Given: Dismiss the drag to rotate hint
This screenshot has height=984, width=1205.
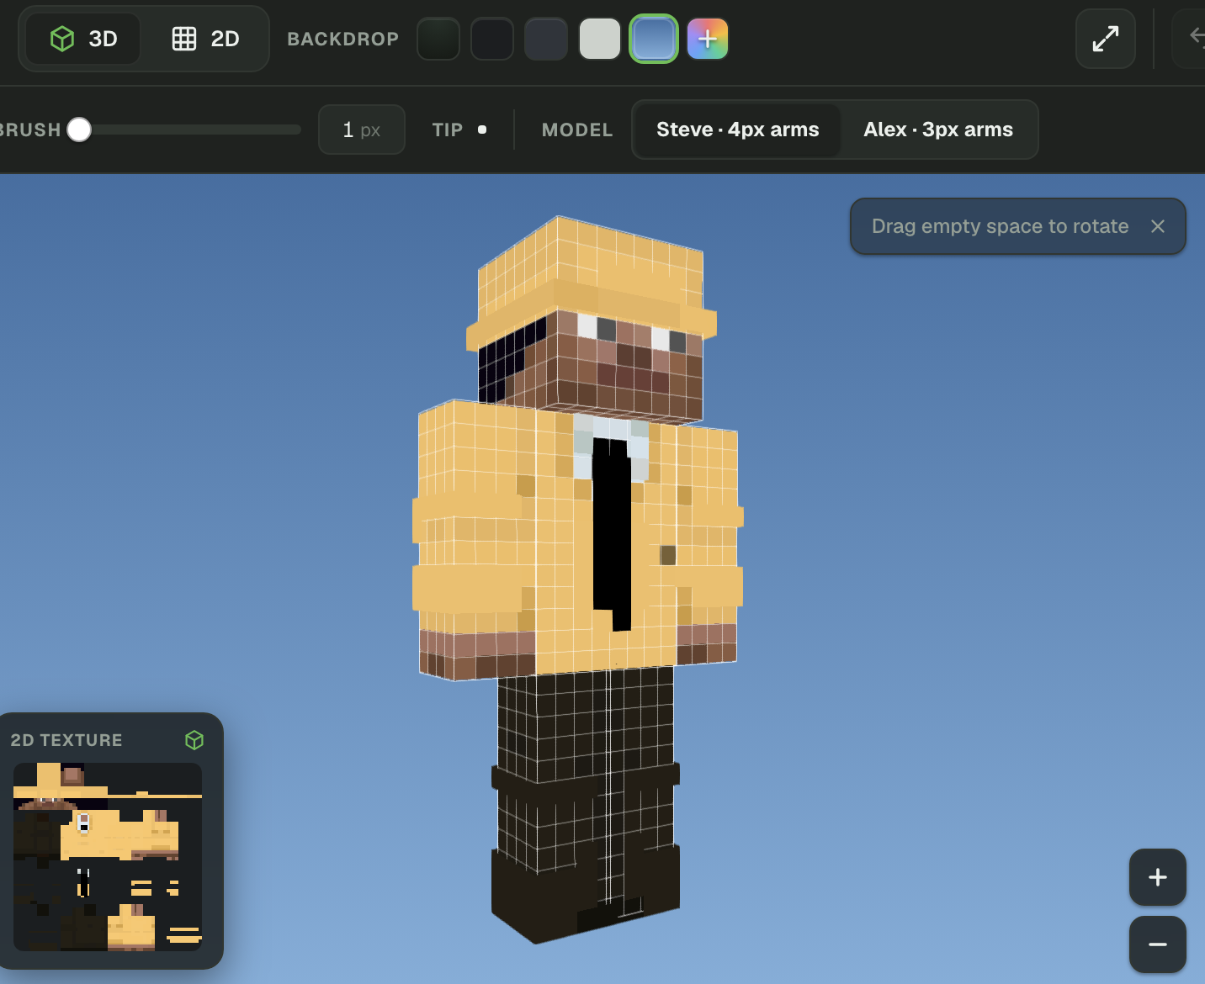Looking at the screenshot, I should [1158, 226].
